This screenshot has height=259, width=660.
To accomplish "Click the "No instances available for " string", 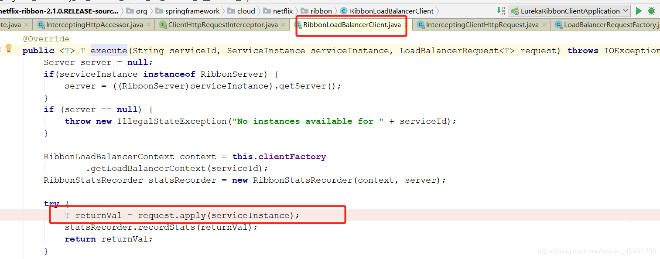I will [x=308, y=121].
